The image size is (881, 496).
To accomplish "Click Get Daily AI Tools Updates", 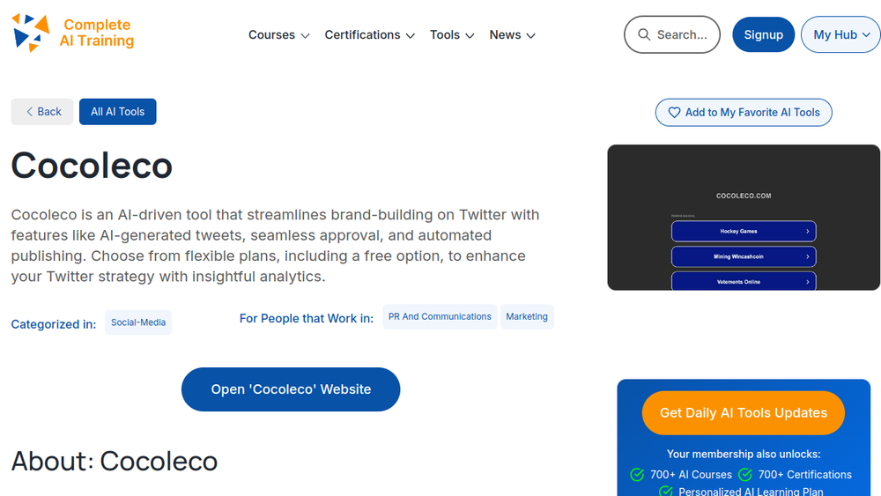I will [x=744, y=413].
